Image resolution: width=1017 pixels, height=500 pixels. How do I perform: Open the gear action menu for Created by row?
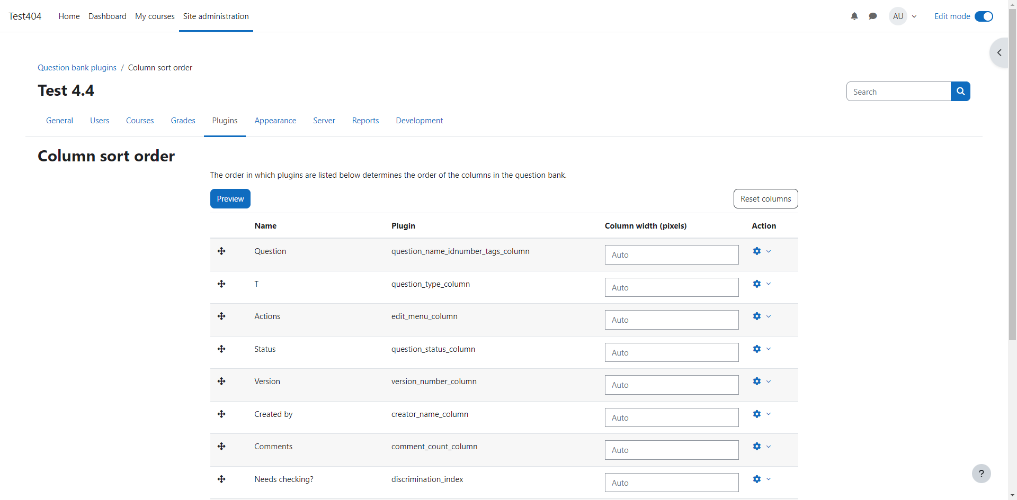pyautogui.click(x=762, y=414)
